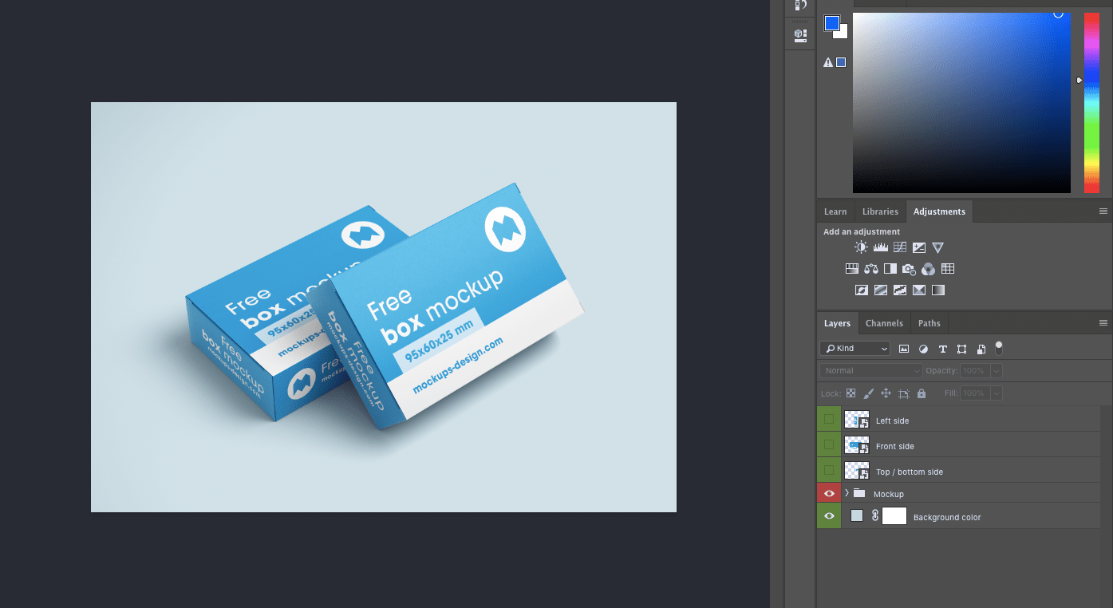This screenshot has width=1113, height=608.
Task: Turn off the layer filtering switch
Action: (x=998, y=349)
